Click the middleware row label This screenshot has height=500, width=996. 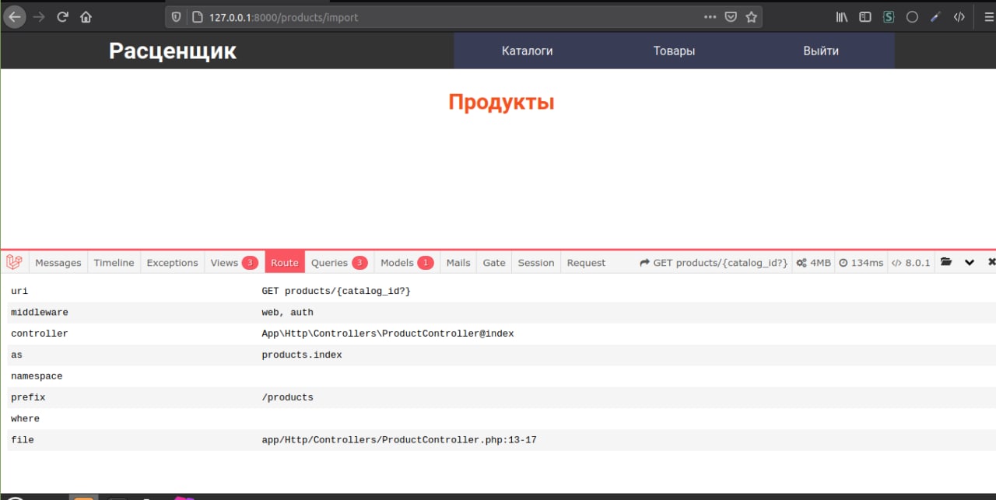40,312
